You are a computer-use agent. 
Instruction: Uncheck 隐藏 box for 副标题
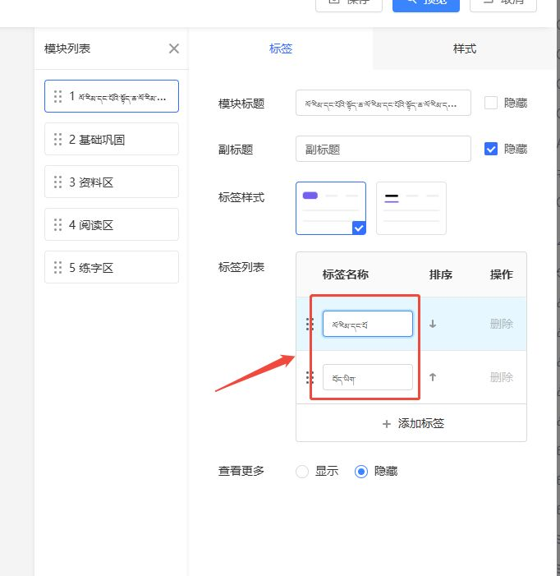(x=491, y=149)
